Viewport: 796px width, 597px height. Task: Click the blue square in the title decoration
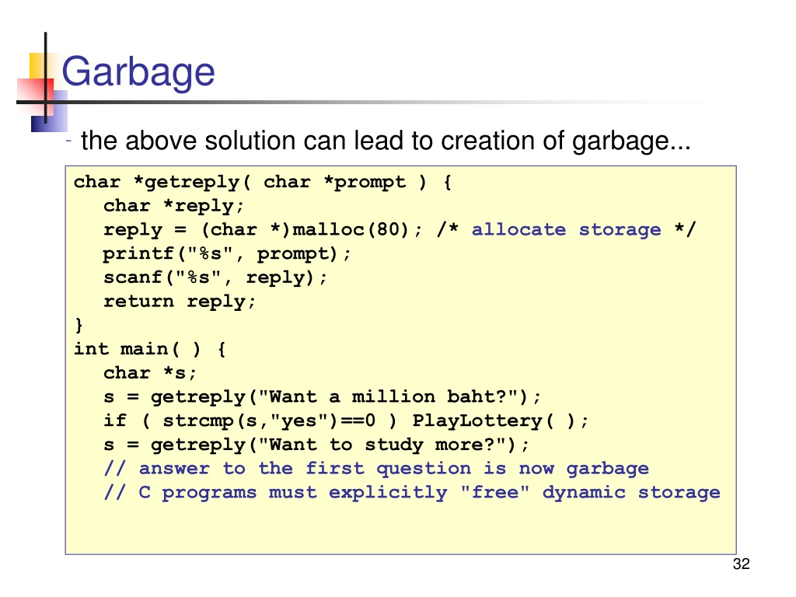click(x=49, y=112)
